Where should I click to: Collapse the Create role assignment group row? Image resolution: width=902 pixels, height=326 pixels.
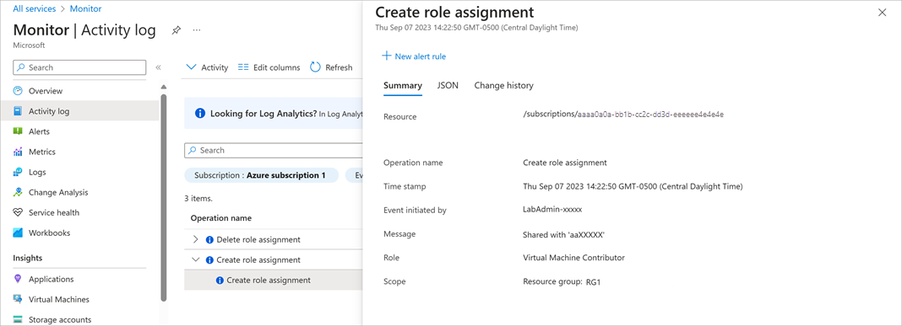196,260
